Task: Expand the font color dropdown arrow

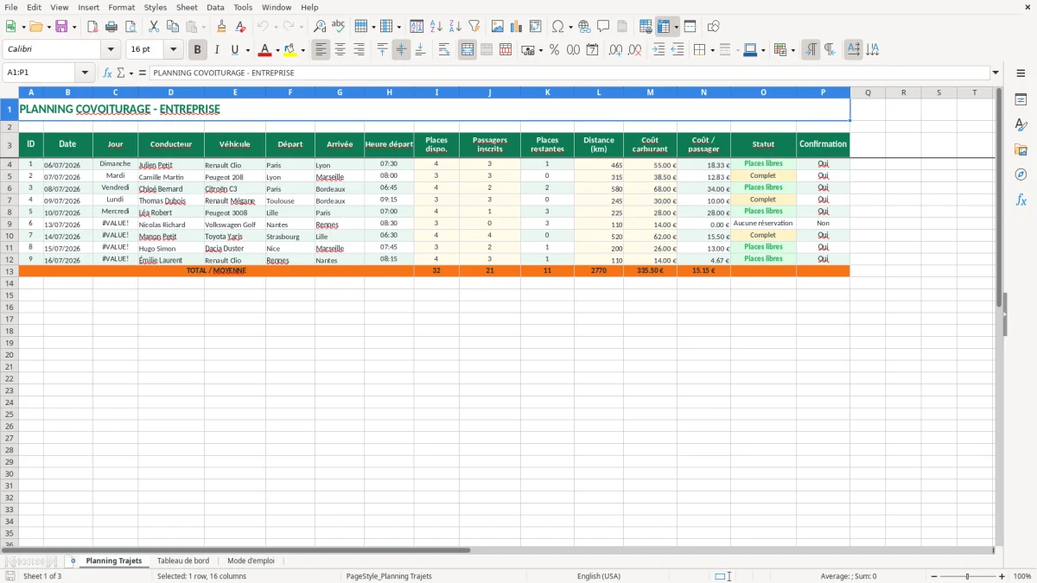Action: (x=277, y=51)
